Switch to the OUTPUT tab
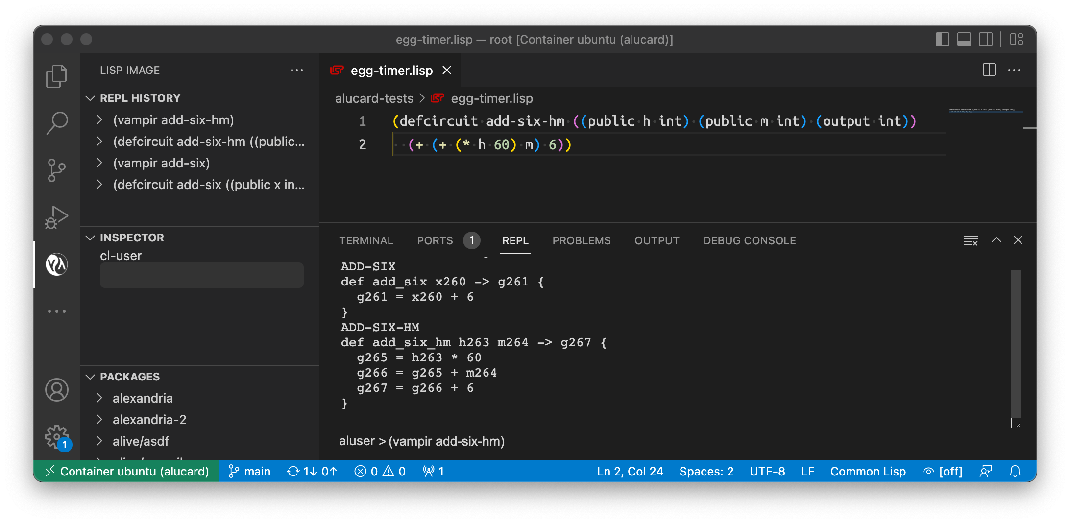 click(657, 240)
